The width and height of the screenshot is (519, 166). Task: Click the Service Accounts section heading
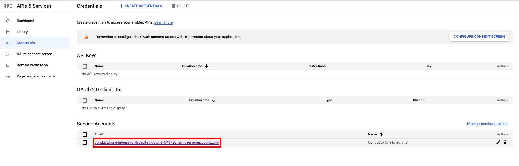tap(96, 124)
